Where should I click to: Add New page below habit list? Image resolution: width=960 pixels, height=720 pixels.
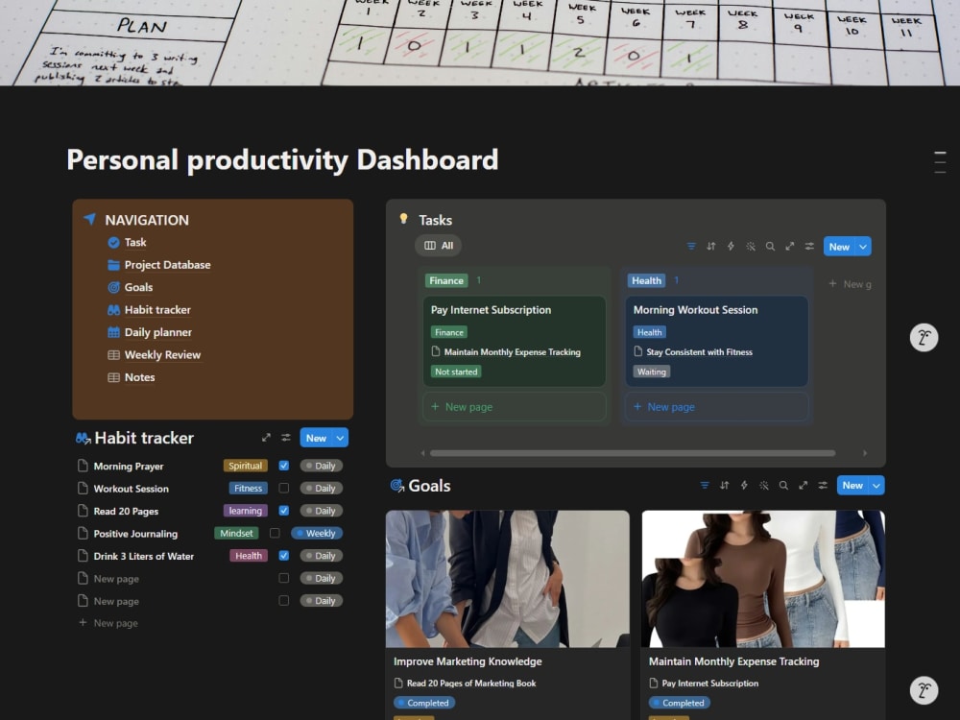[x=108, y=623]
